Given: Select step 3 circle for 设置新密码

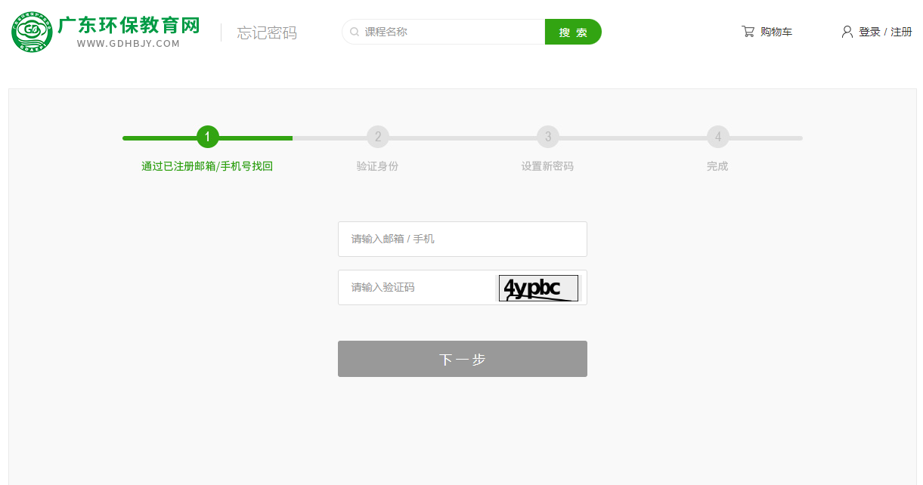Looking at the screenshot, I should coord(547,137).
